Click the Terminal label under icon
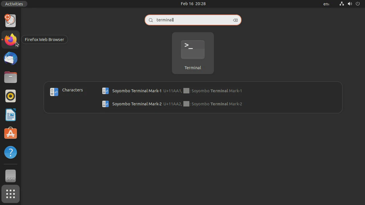 [193, 68]
